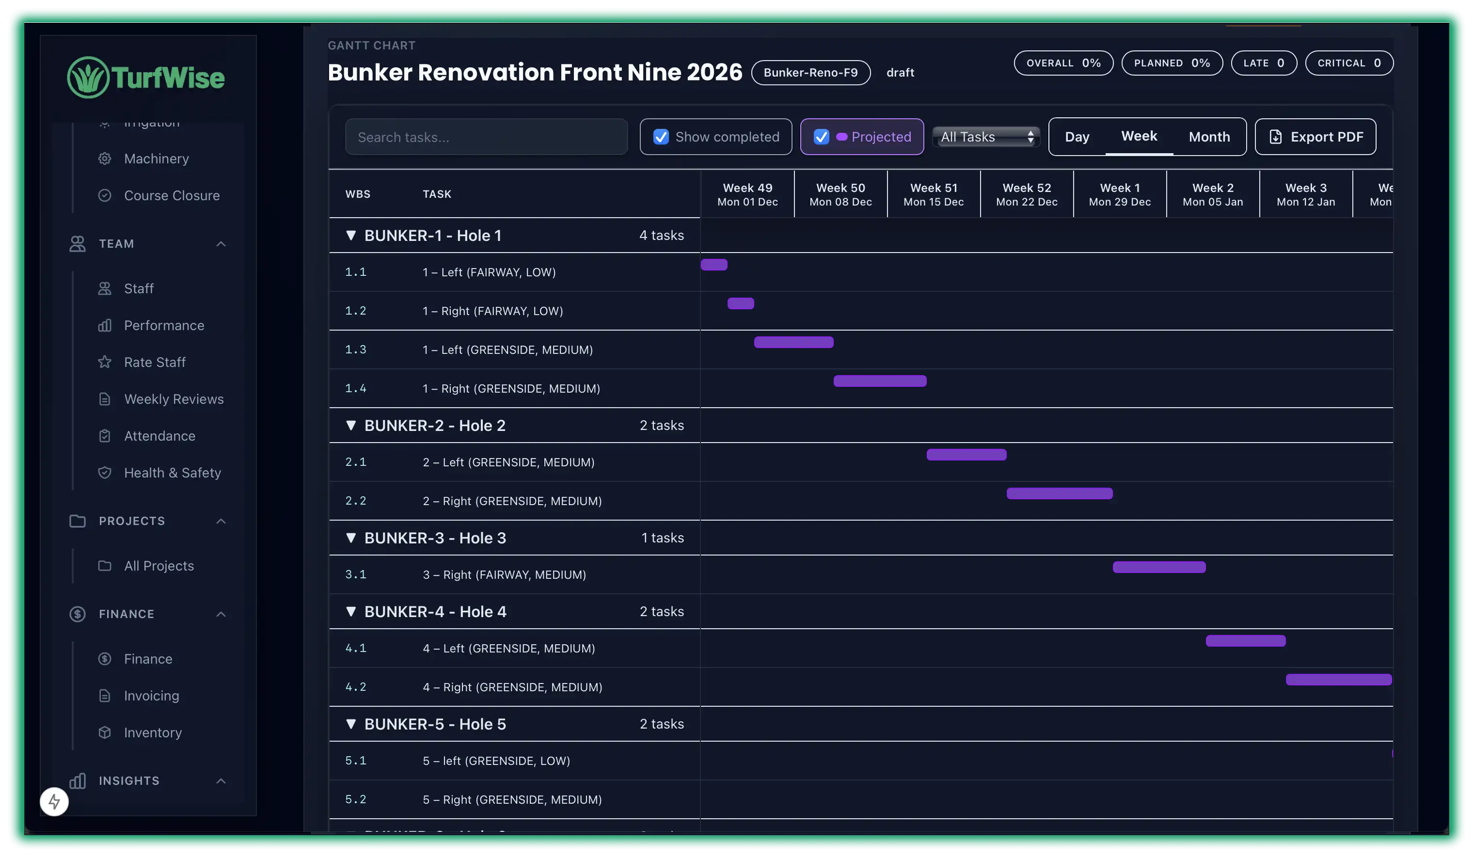
Task: Open Weekly Reviews document icon
Action: [x=105, y=399]
